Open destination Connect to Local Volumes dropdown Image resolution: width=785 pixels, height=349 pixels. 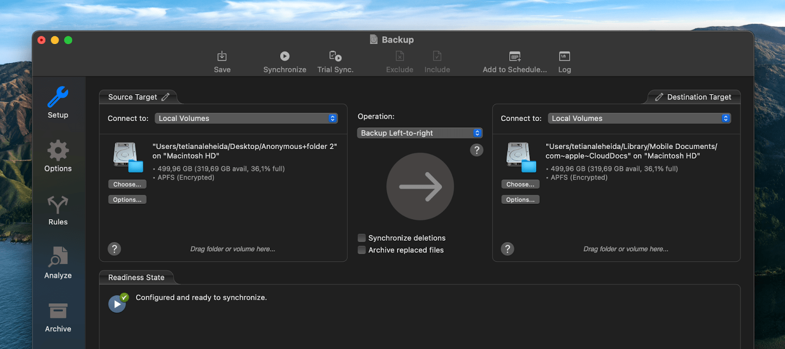pos(639,118)
